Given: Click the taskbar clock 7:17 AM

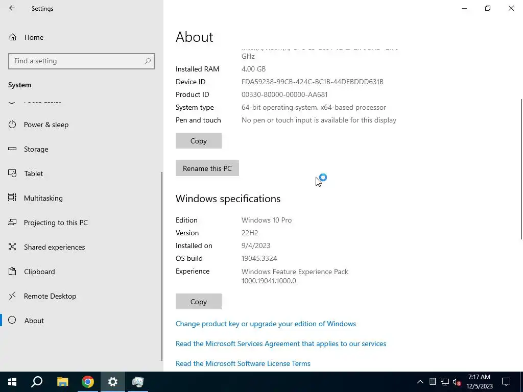Looking at the screenshot, I should click(479, 382).
